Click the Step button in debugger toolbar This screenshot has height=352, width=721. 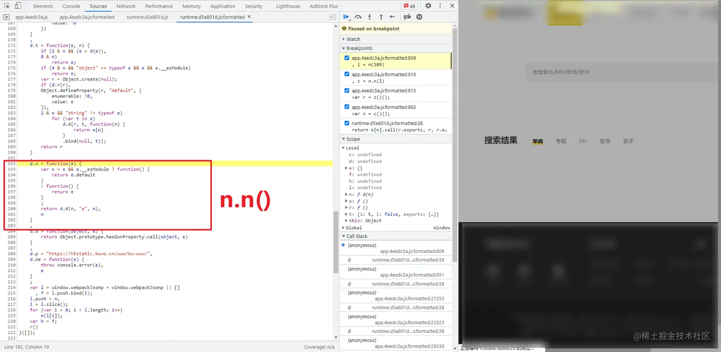[x=392, y=17]
